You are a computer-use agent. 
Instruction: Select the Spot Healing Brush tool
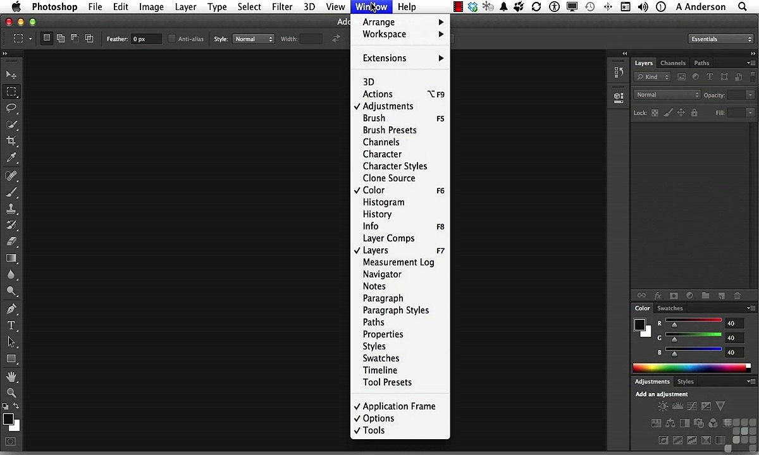11,175
